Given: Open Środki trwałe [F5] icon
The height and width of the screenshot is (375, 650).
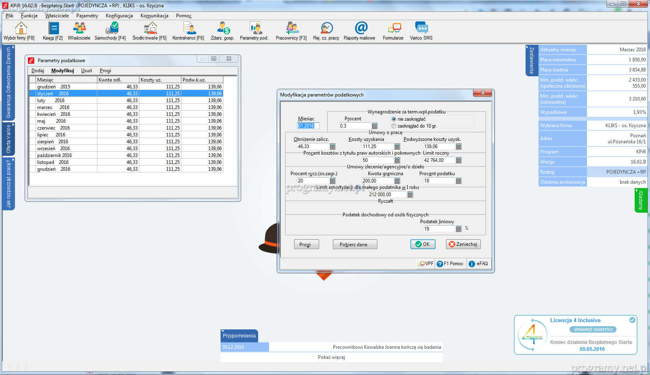Looking at the screenshot, I should (150, 29).
